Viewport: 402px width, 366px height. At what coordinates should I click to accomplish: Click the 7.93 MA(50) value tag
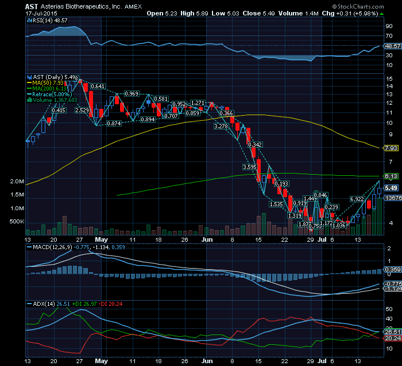point(391,148)
